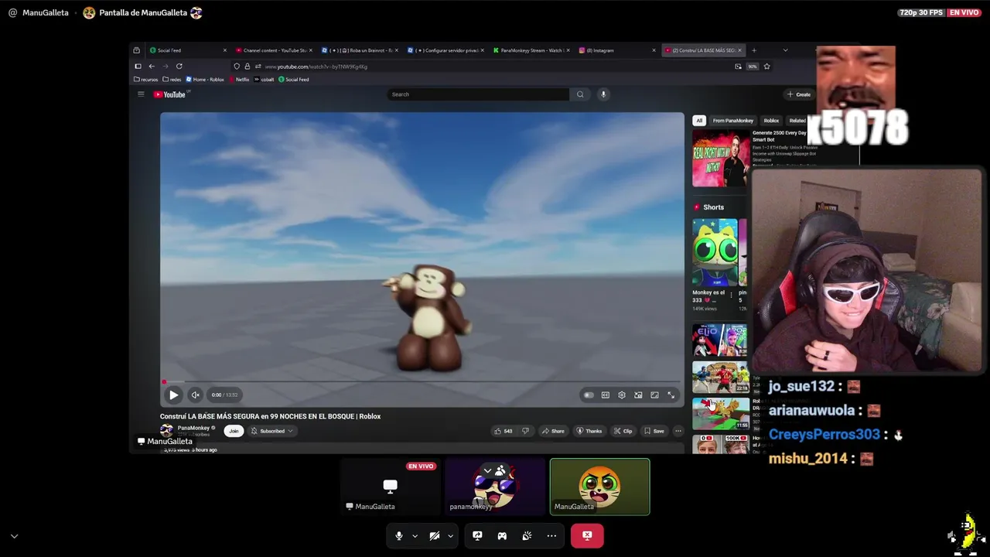Open Home - Roblox bookmark
The width and height of the screenshot is (990, 557).
tap(205, 80)
